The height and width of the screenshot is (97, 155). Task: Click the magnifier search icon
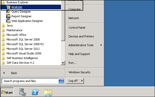tap(61, 81)
